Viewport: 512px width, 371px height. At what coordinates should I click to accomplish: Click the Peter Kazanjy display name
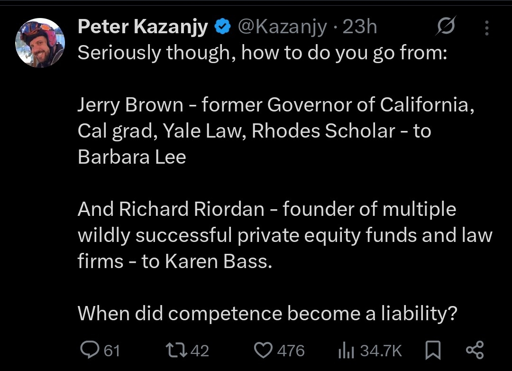142,28
